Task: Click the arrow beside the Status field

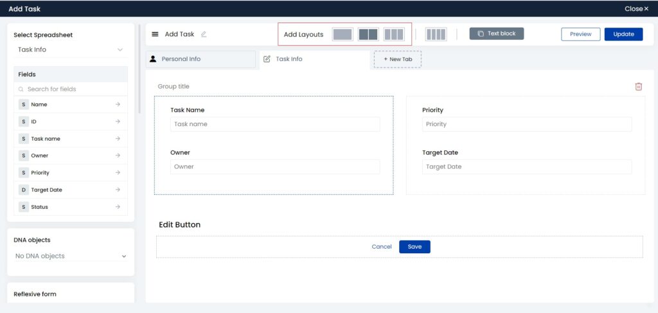Action: [x=118, y=207]
